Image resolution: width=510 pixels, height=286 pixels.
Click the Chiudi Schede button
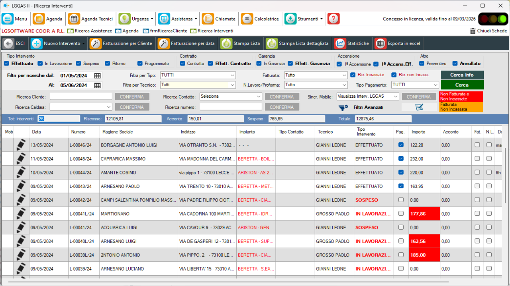click(x=488, y=31)
